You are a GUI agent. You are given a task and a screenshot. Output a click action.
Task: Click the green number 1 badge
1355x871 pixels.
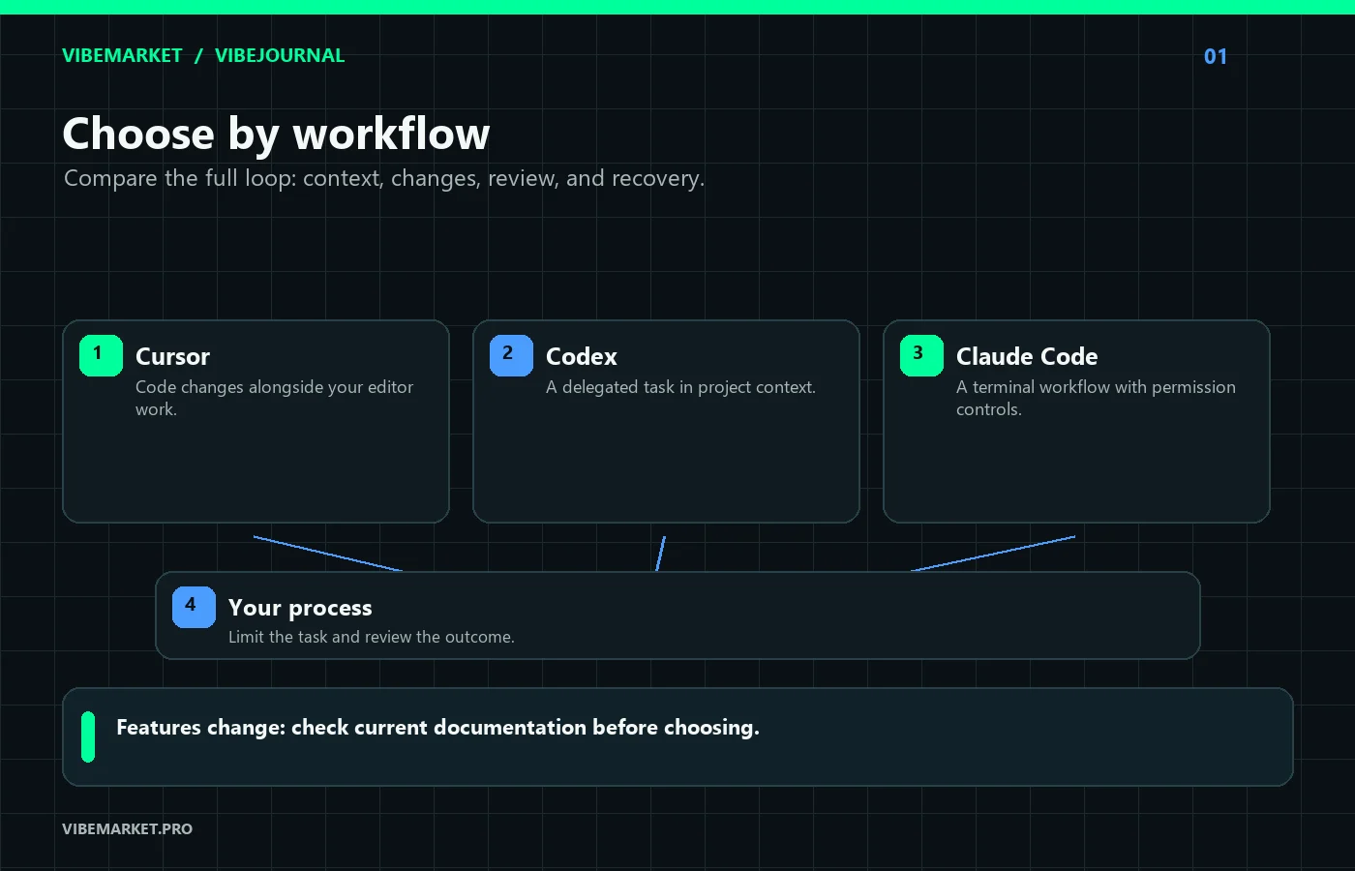click(x=101, y=355)
